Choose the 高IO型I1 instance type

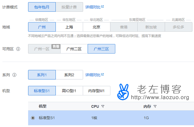point(69,91)
